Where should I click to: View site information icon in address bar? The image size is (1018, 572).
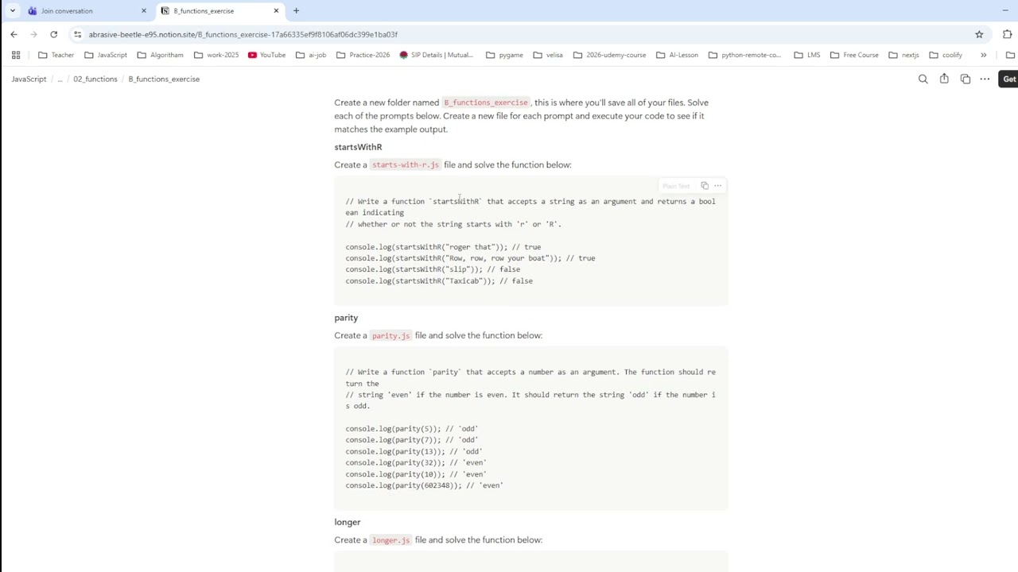[x=77, y=34]
